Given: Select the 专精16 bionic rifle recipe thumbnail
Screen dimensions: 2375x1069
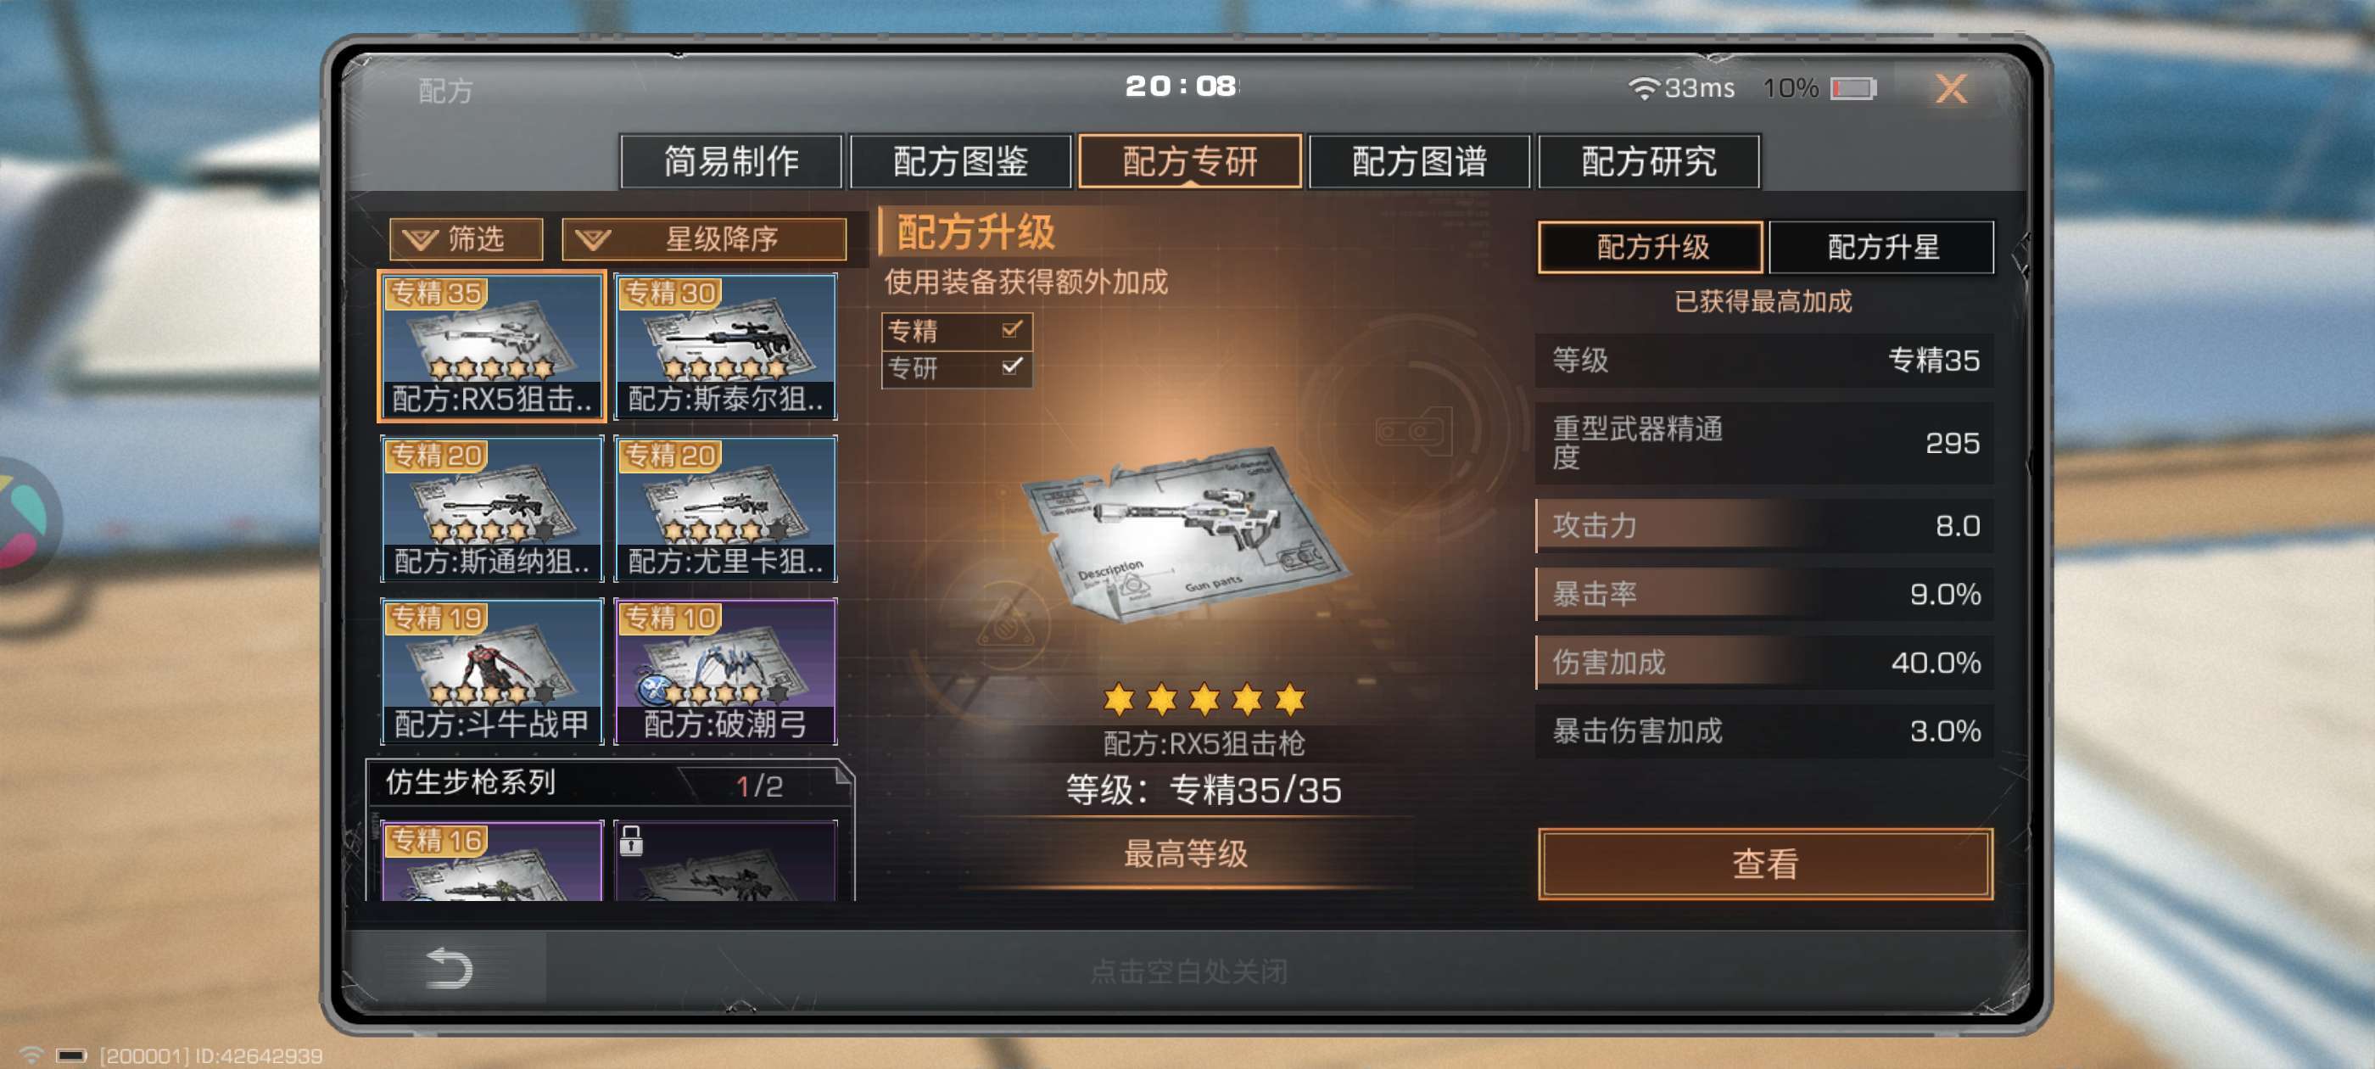Looking at the screenshot, I should click(x=492, y=860).
